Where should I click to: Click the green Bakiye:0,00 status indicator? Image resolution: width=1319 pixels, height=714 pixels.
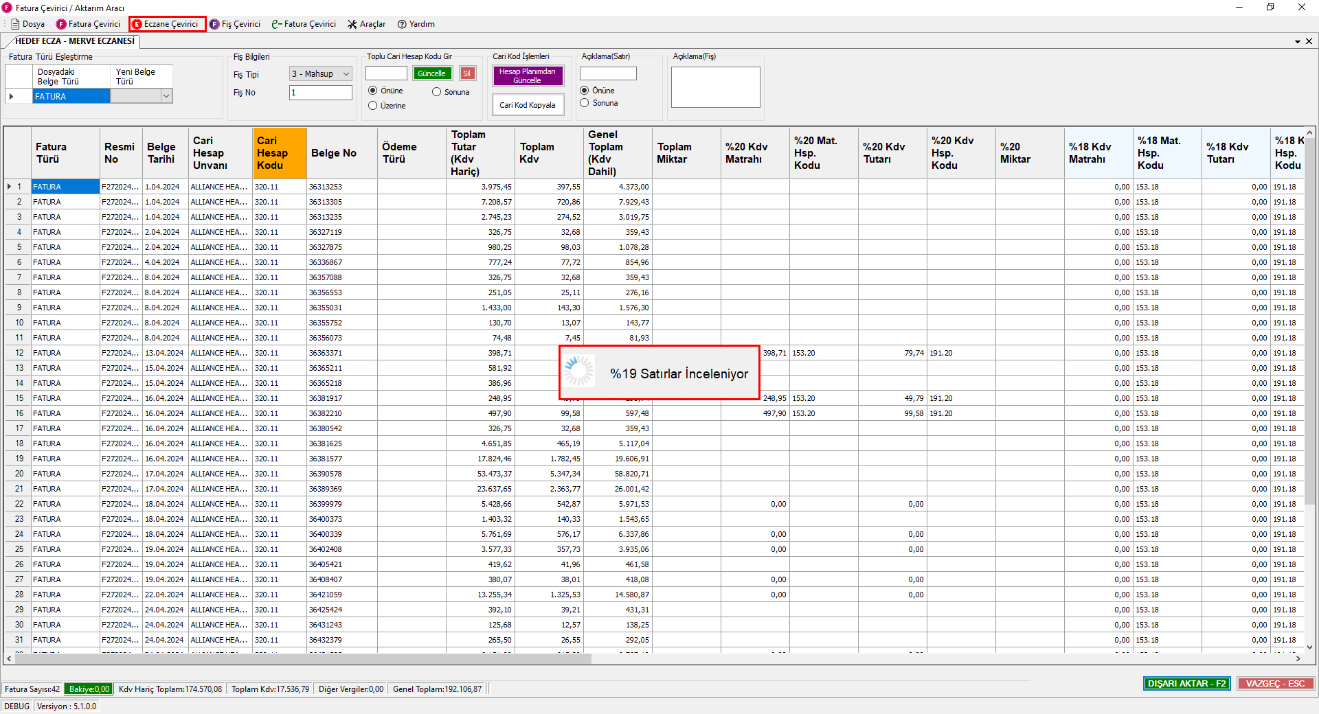coord(89,689)
